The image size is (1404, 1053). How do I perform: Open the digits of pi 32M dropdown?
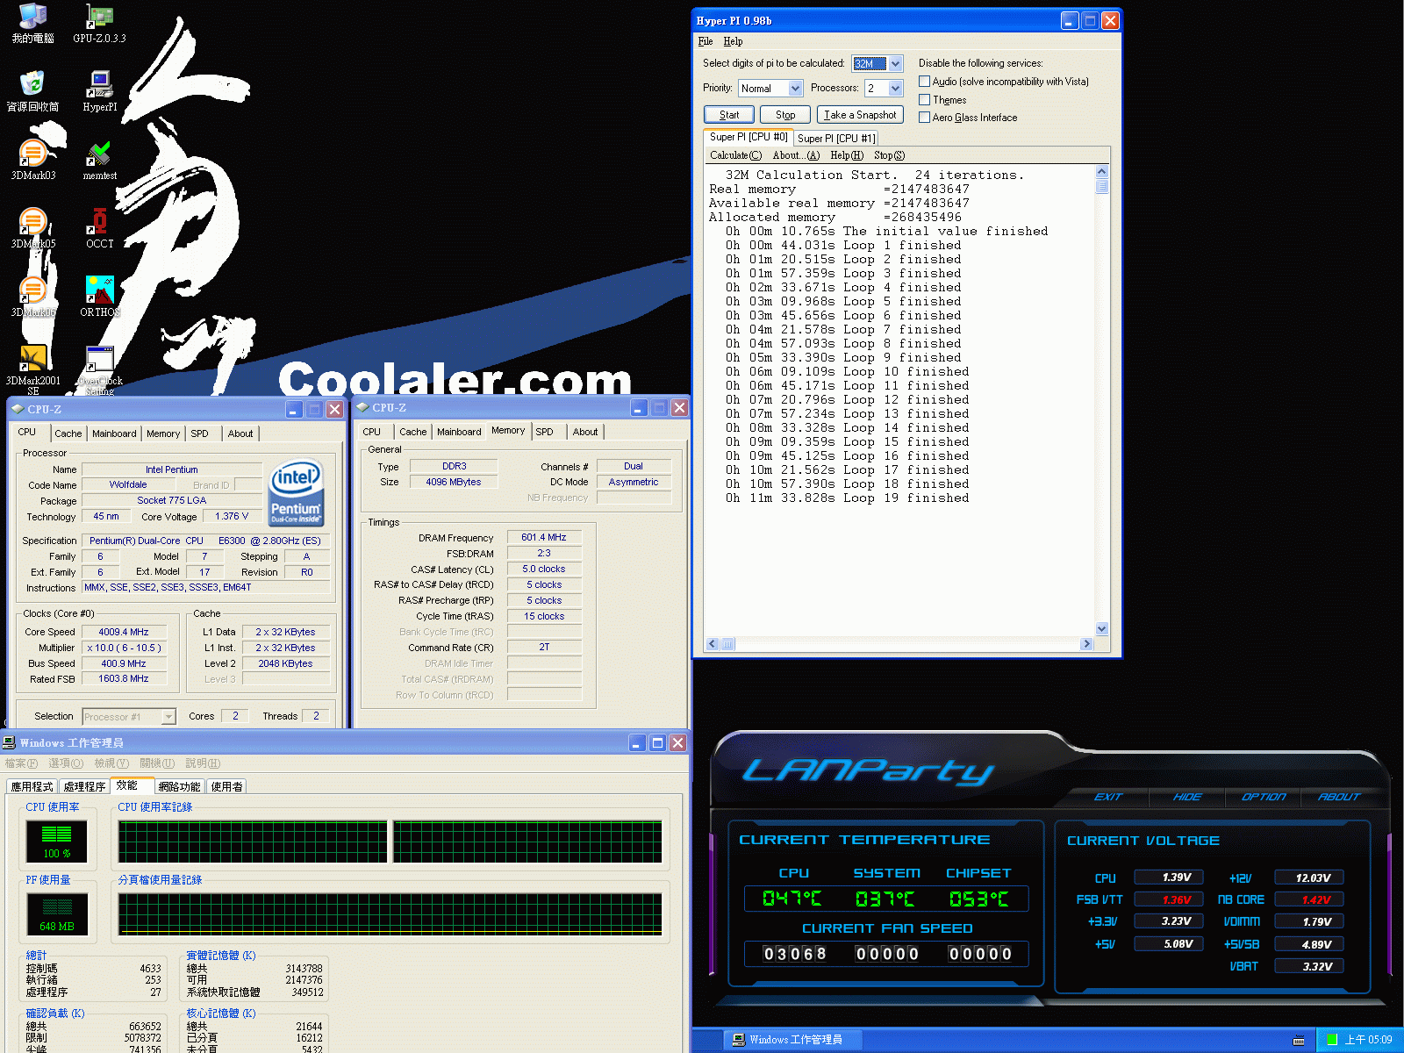click(895, 64)
